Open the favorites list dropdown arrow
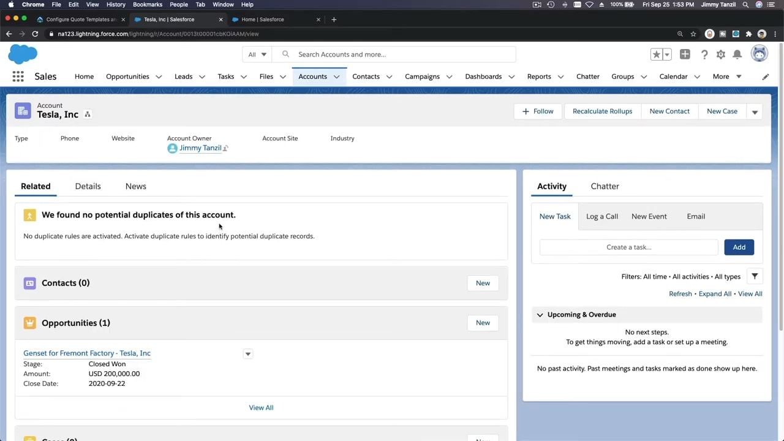This screenshot has width=784, height=441. click(666, 55)
